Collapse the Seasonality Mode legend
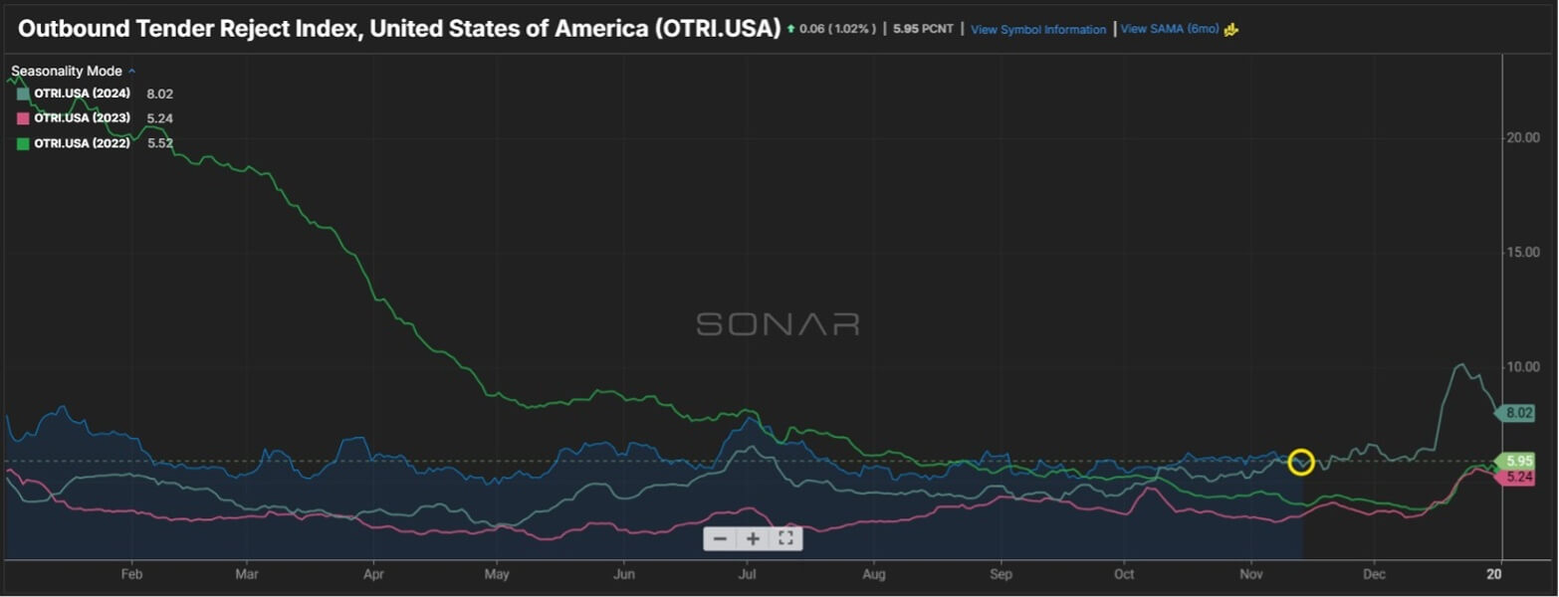This screenshot has height=597, width=1559. [x=131, y=72]
